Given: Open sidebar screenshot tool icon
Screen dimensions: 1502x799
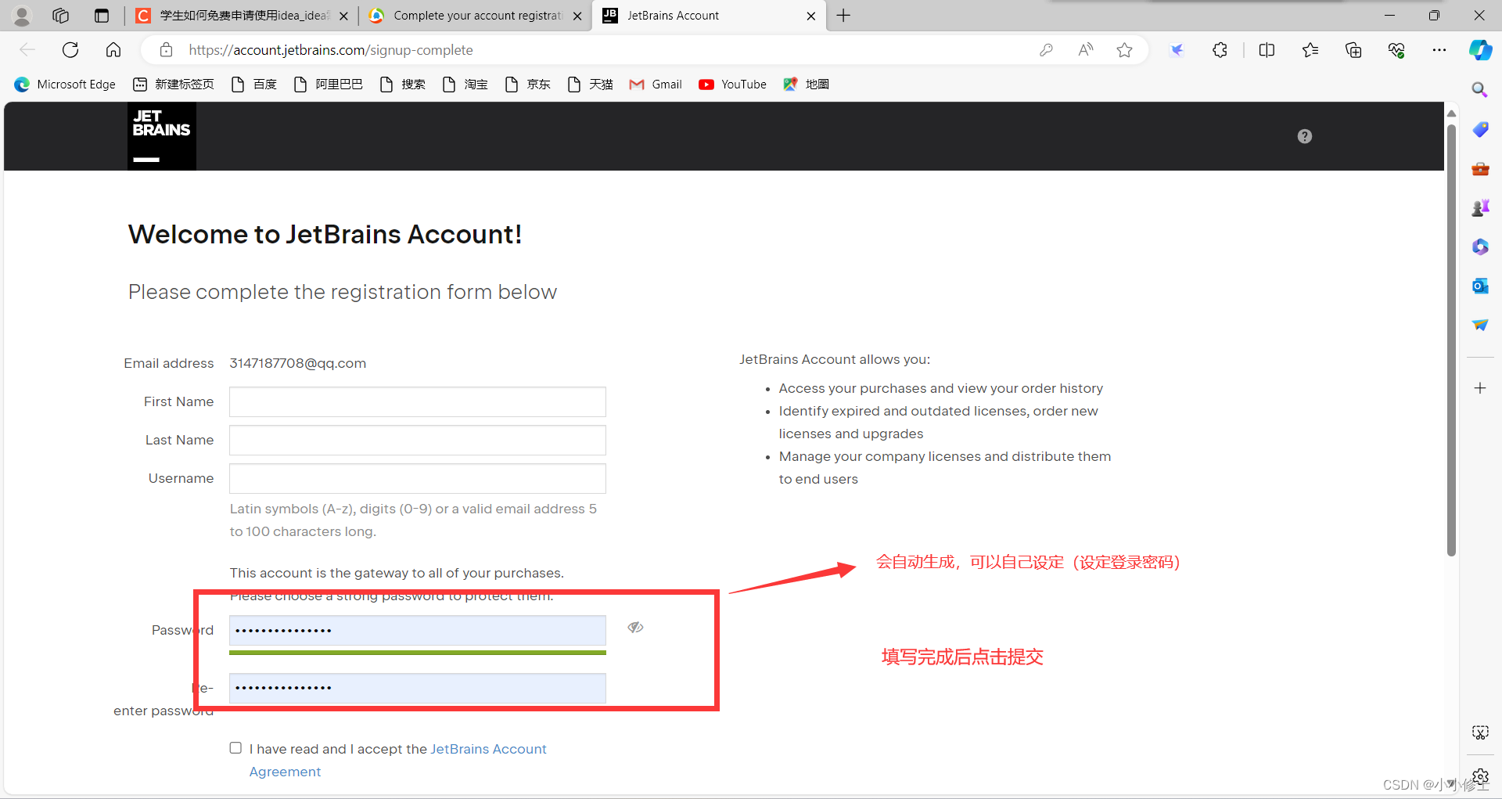Looking at the screenshot, I should (1480, 732).
